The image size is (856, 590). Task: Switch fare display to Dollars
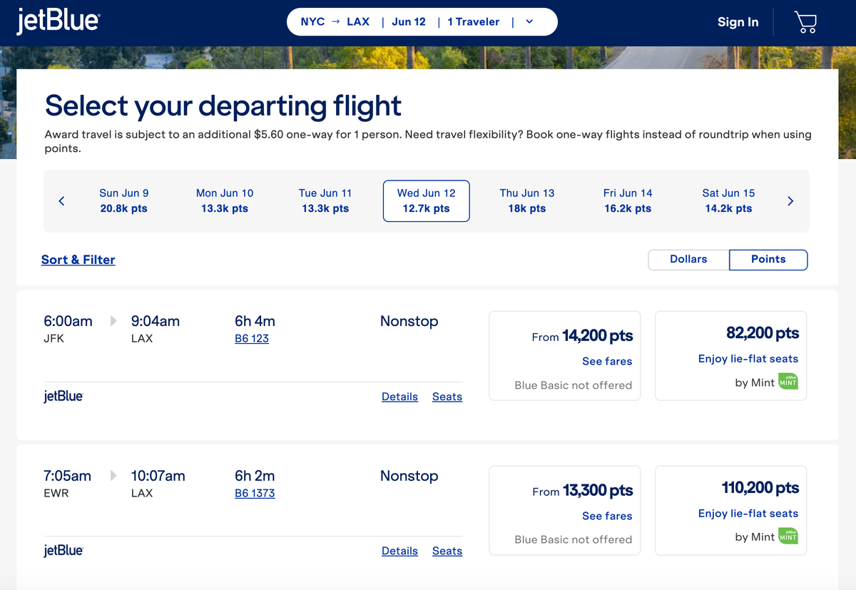click(x=688, y=260)
